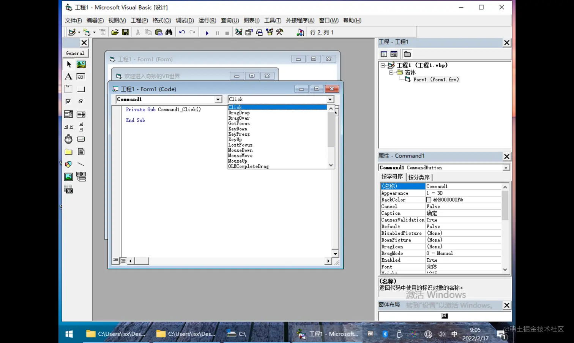Open the dropdown arrow beside Add Form icon
Screen dimensions: 574x343
click(94, 33)
